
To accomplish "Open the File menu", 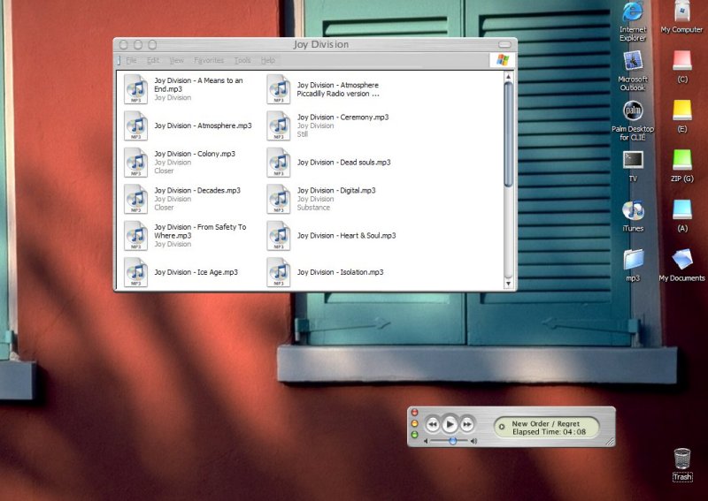I will (x=131, y=60).
